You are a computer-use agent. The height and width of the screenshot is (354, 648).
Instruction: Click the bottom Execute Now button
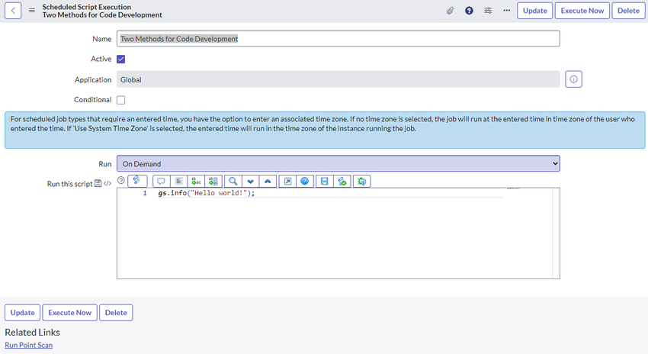click(x=70, y=313)
